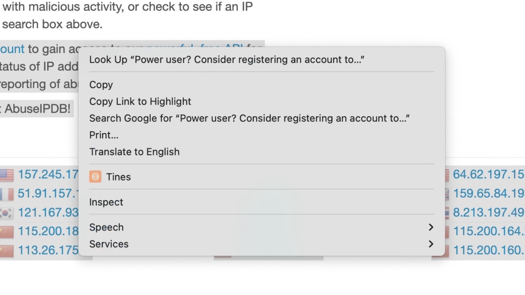Viewport: 525px width, 295px height.
Task: Expand the Services submenu arrow
Action: (x=430, y=244)
